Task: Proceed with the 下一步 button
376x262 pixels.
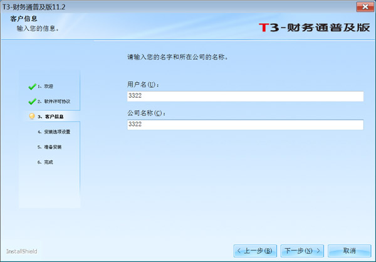Action: (x=302, y=251)
